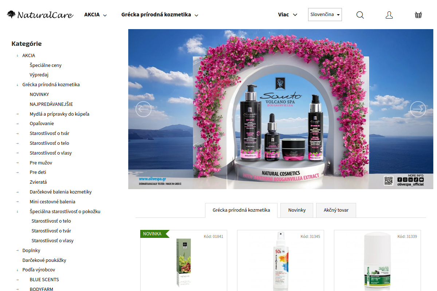Open the user account icon
437x291 pixels.
(389, 15)
